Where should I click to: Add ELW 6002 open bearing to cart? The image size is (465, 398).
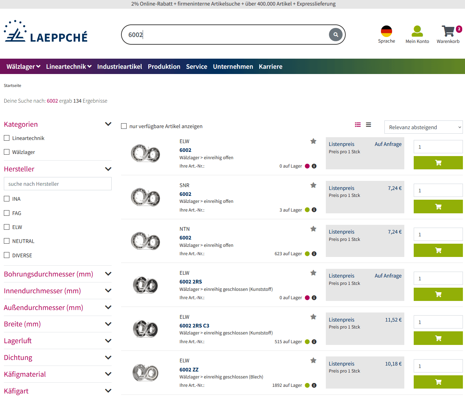click(438, 163)
